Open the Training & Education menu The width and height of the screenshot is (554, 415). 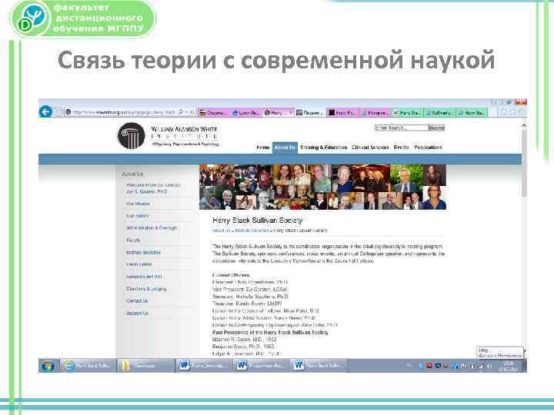pyautogui.click(x=324, y=148)
